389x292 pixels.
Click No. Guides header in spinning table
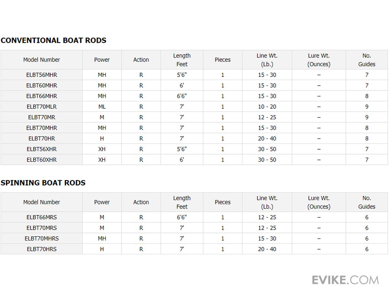pyautogui.click(x=367, y=202)
